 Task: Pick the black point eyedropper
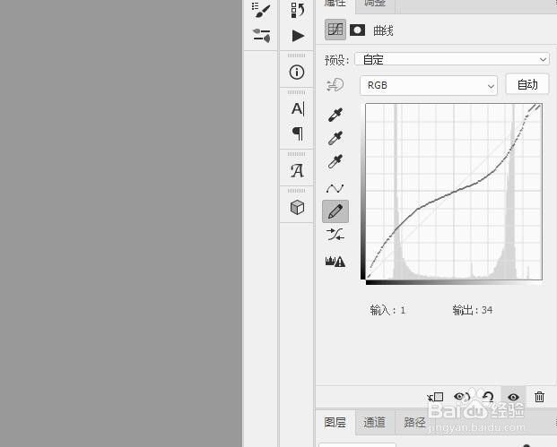tap(335, 115)
